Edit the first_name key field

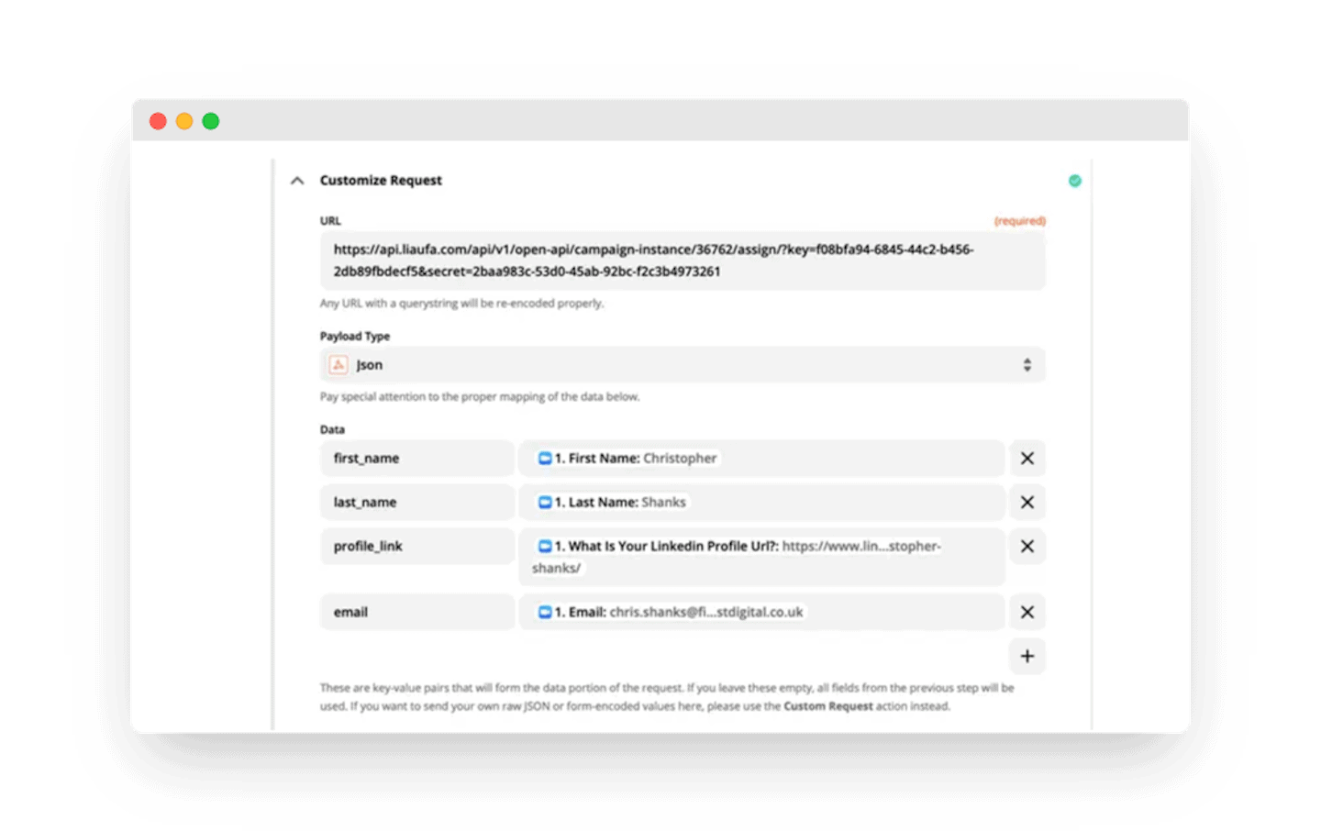[416, 459]
